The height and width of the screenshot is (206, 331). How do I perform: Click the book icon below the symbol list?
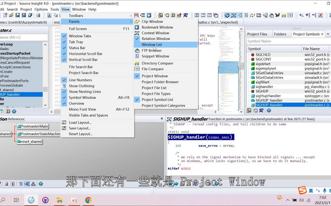pos(8,111)
